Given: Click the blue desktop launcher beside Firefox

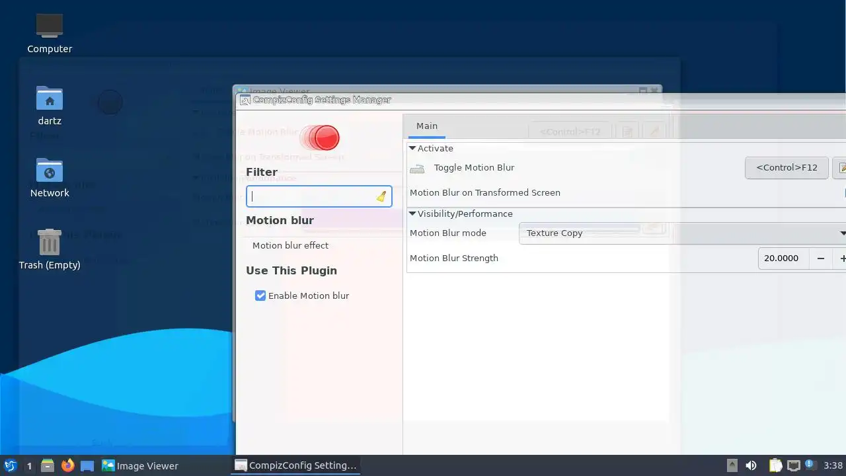Looking at the screenshot, I should point(87,465).
